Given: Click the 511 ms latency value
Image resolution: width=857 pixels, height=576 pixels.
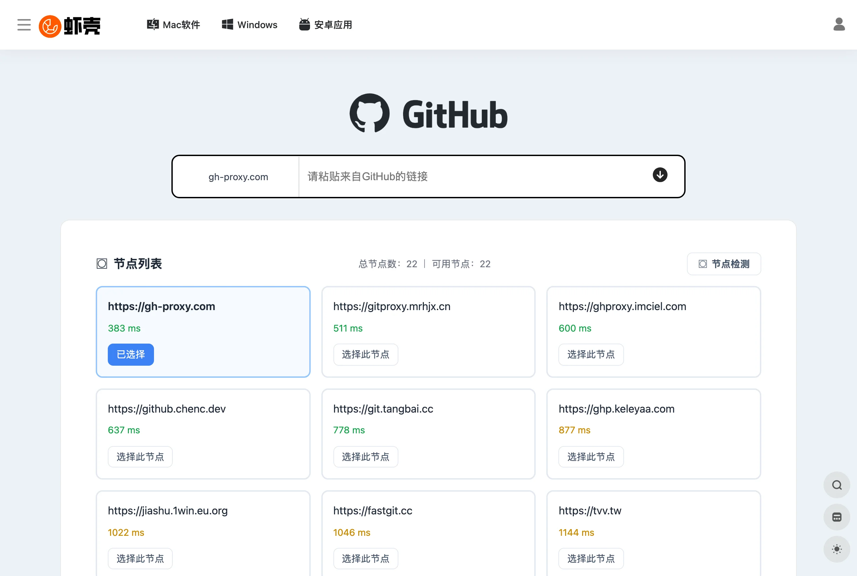Looking at the screenshot, I should (348, 328).
